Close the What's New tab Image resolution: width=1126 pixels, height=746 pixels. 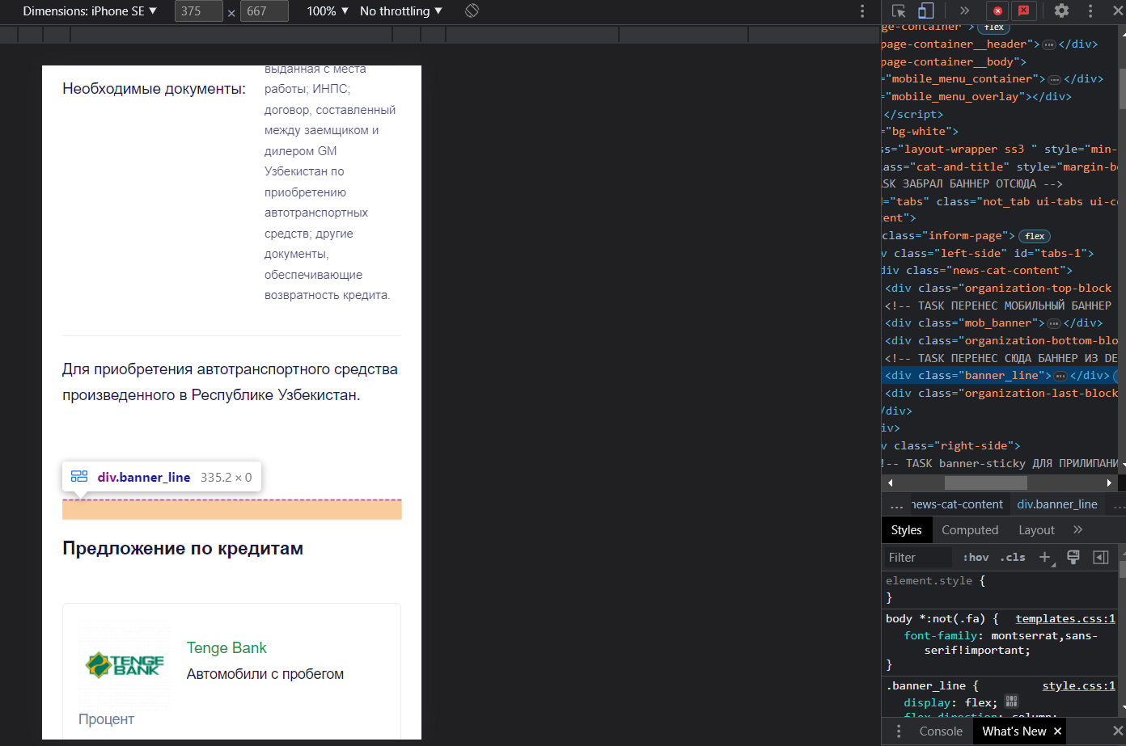pyautogui.click(x=1057, y=731)
